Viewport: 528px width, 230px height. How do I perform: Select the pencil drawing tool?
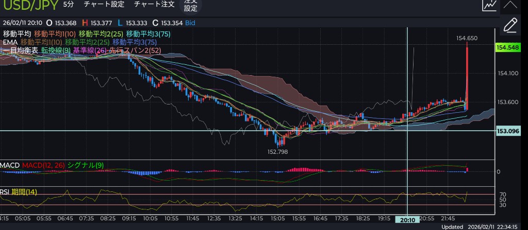point(510,24)
